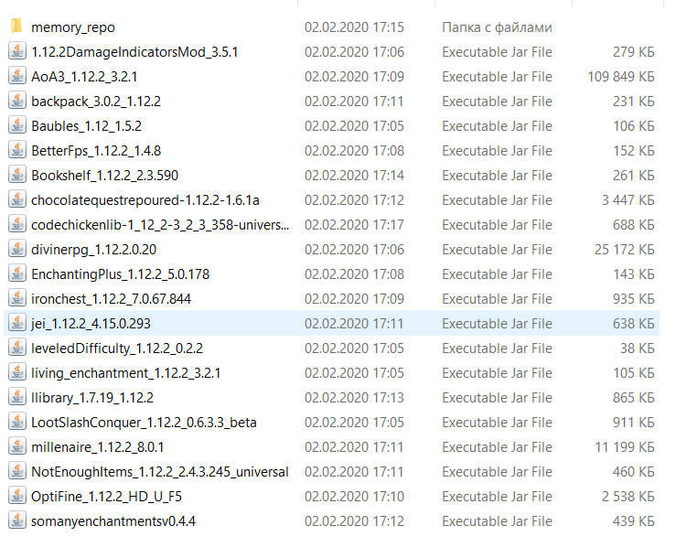Select file leveledDifficulty_1.12.2_0.2.2

[117, 349]
